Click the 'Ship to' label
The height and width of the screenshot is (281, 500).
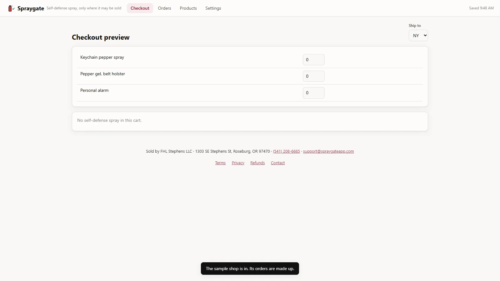[415, 26]
